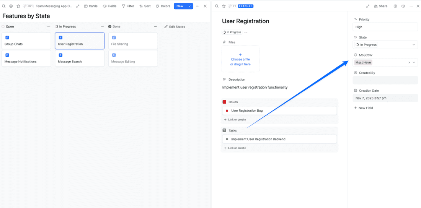421x208 pixels.
Task: Open the Message Search card
Action: 80,58
